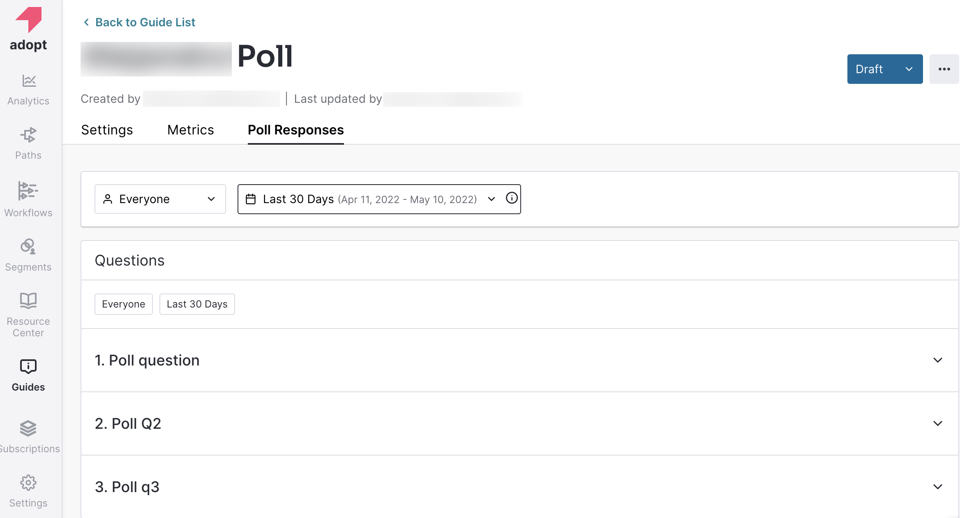Expand the 2. Poll Q2 row

pos(520,423)
